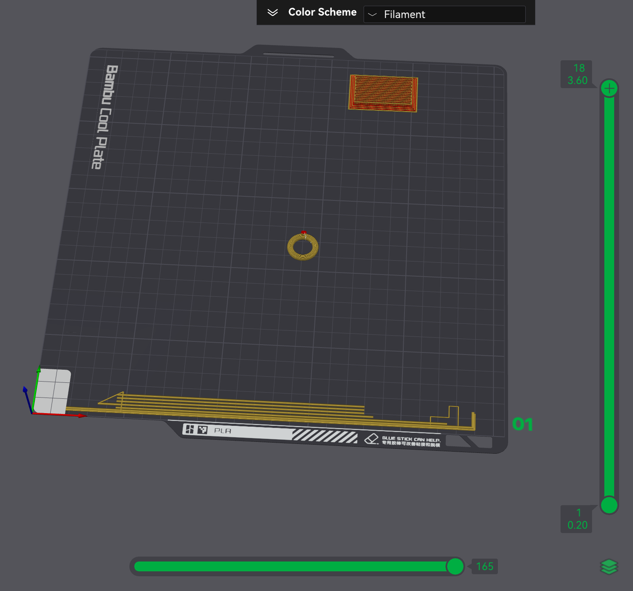Collapse the Color Scheme panel with double chevron

pos(273,12)
